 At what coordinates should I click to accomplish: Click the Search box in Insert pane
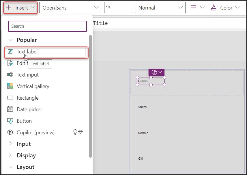pos(47,26)
